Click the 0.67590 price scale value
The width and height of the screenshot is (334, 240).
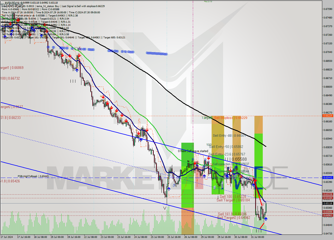[327, 9]
